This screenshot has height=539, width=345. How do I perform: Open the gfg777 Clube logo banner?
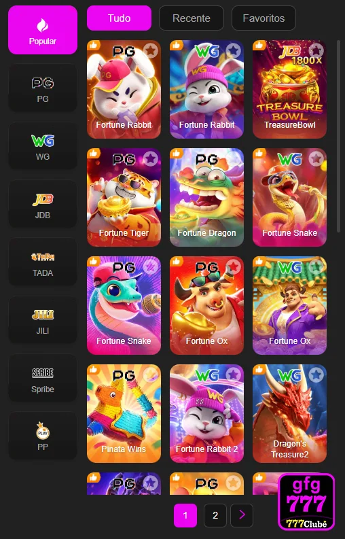306,502
